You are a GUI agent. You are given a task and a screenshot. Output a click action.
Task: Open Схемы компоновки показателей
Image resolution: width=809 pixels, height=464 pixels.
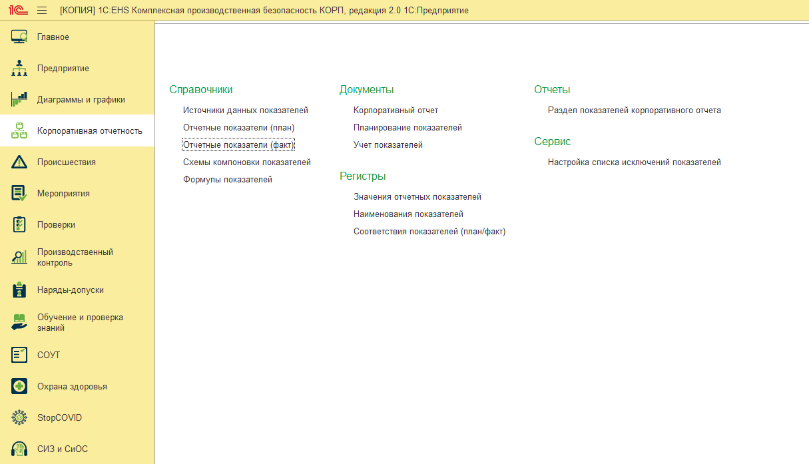pyautogui.click(x=246, y=162)
